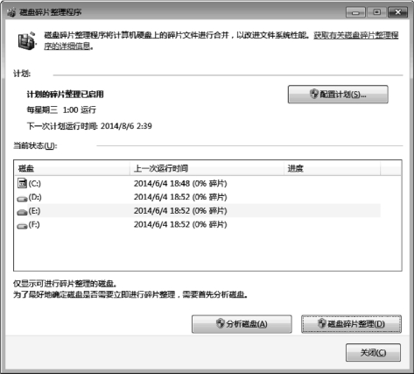Click the 磁盘 column header

[72, 168]
